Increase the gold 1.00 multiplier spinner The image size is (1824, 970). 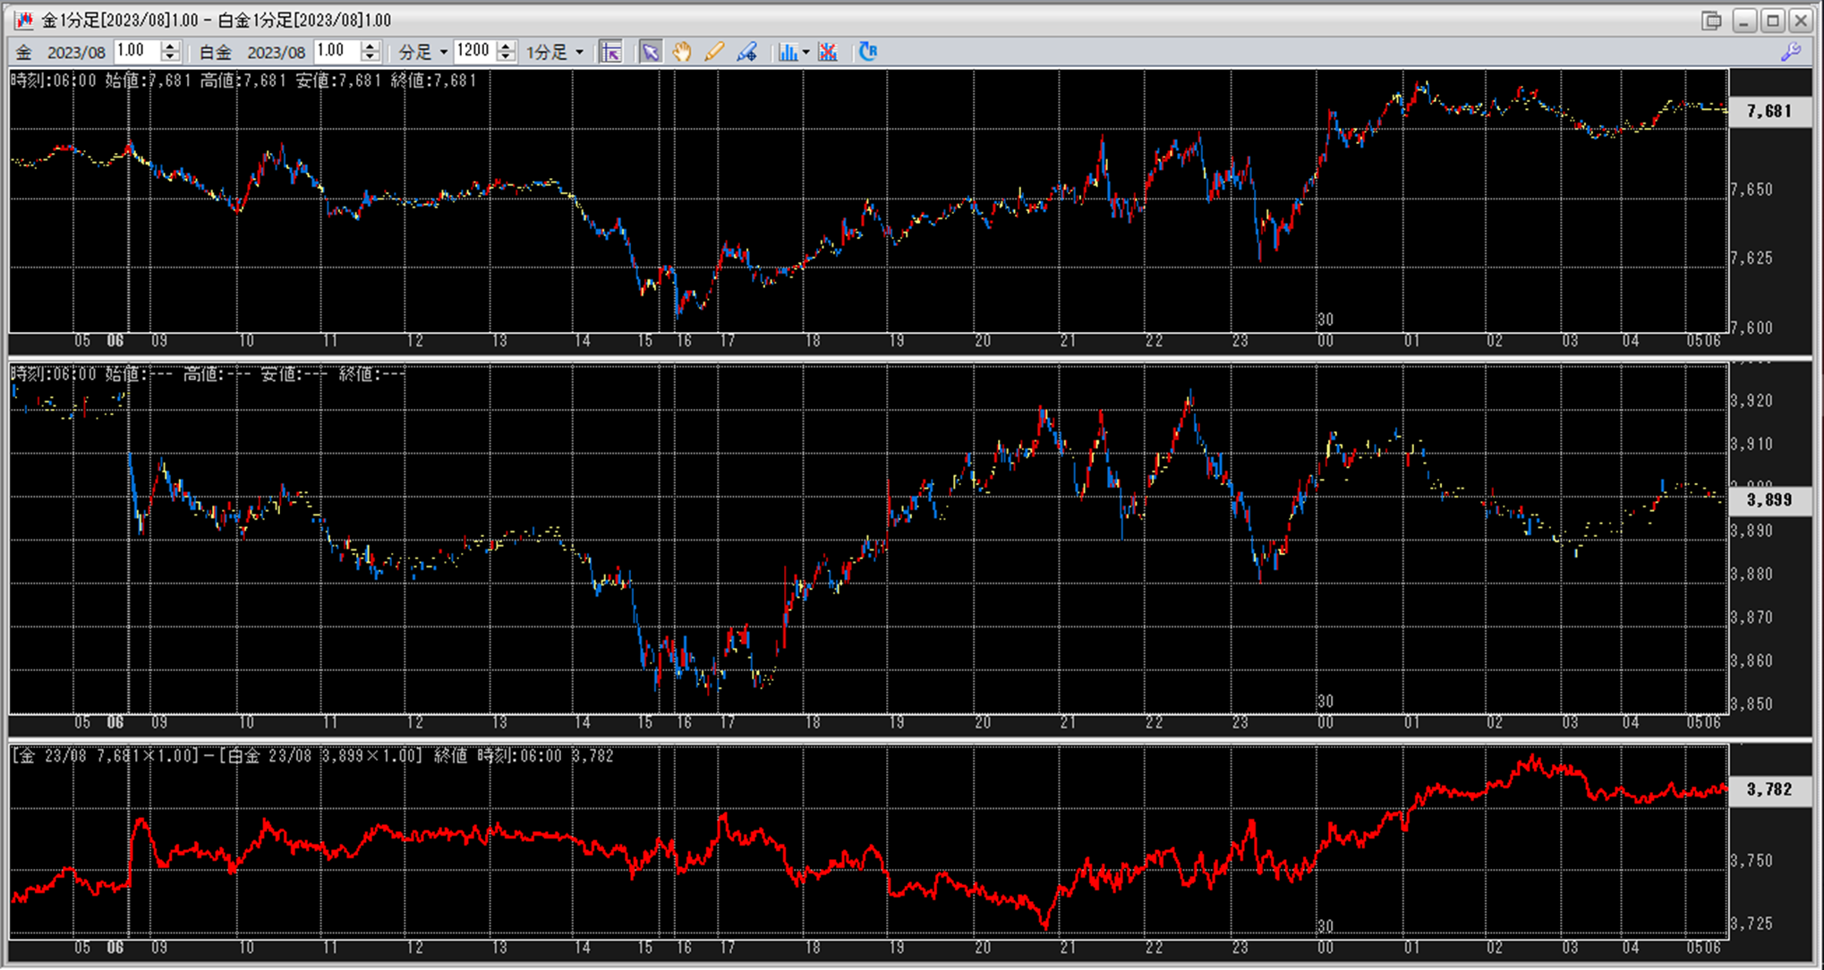(170, 46)
